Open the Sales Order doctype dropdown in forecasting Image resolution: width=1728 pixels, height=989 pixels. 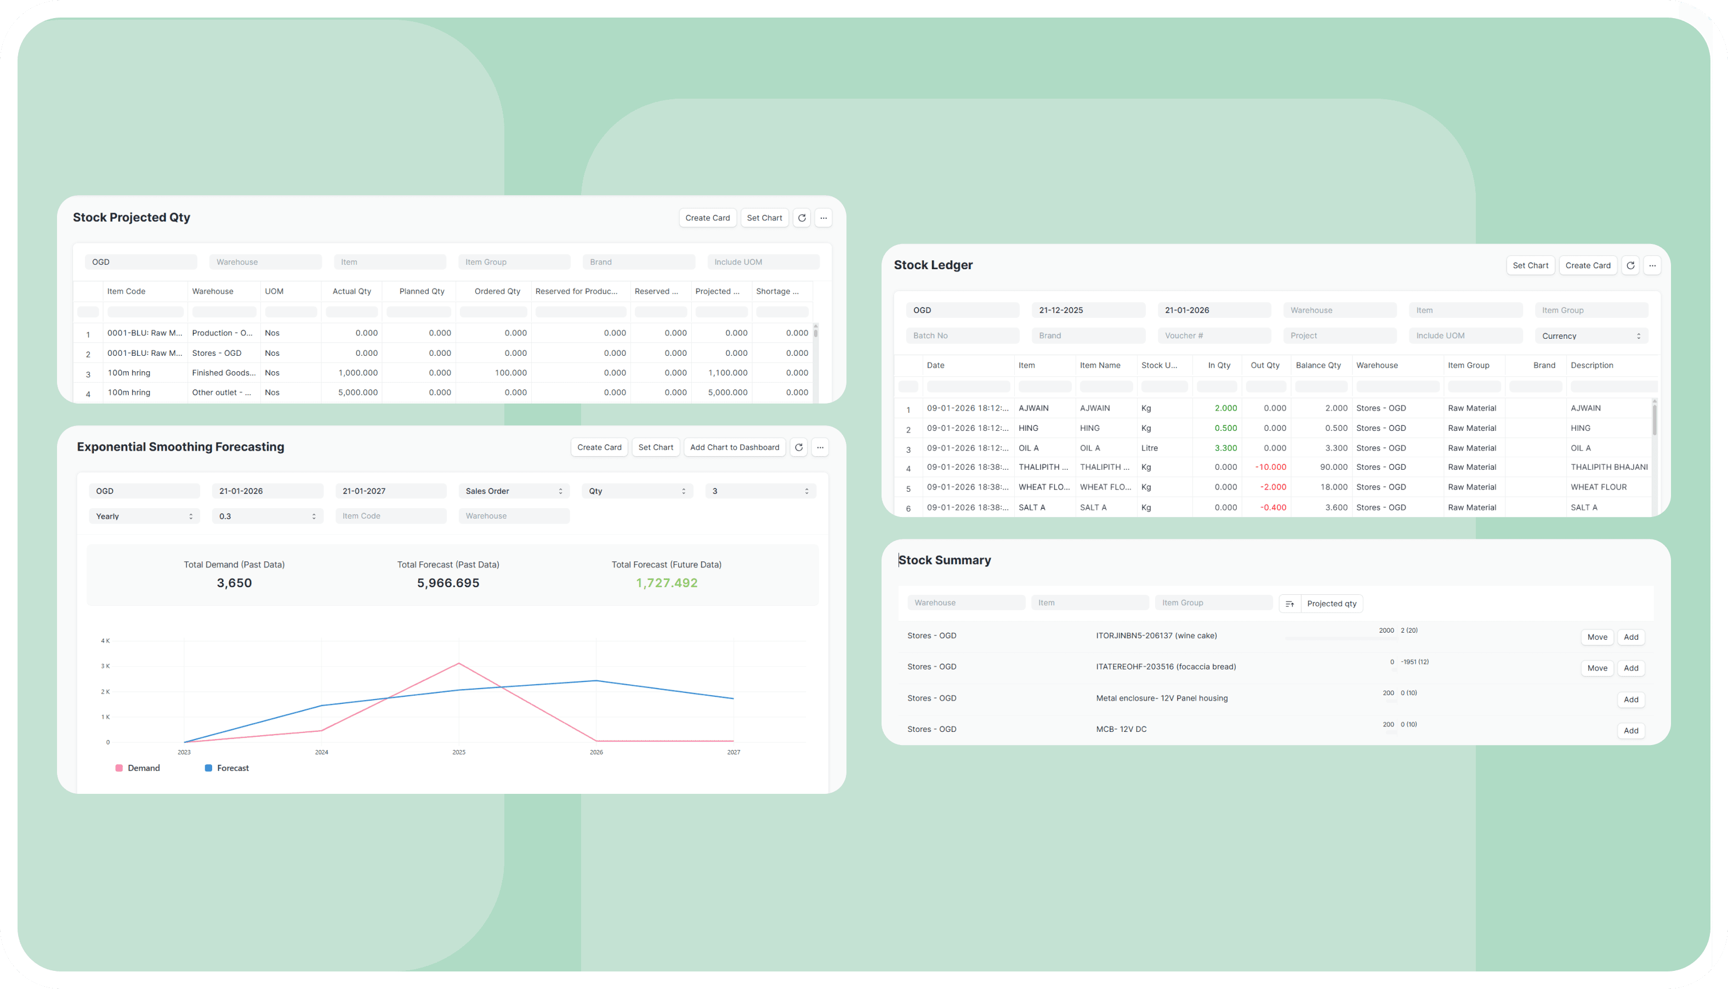[514, 491]
